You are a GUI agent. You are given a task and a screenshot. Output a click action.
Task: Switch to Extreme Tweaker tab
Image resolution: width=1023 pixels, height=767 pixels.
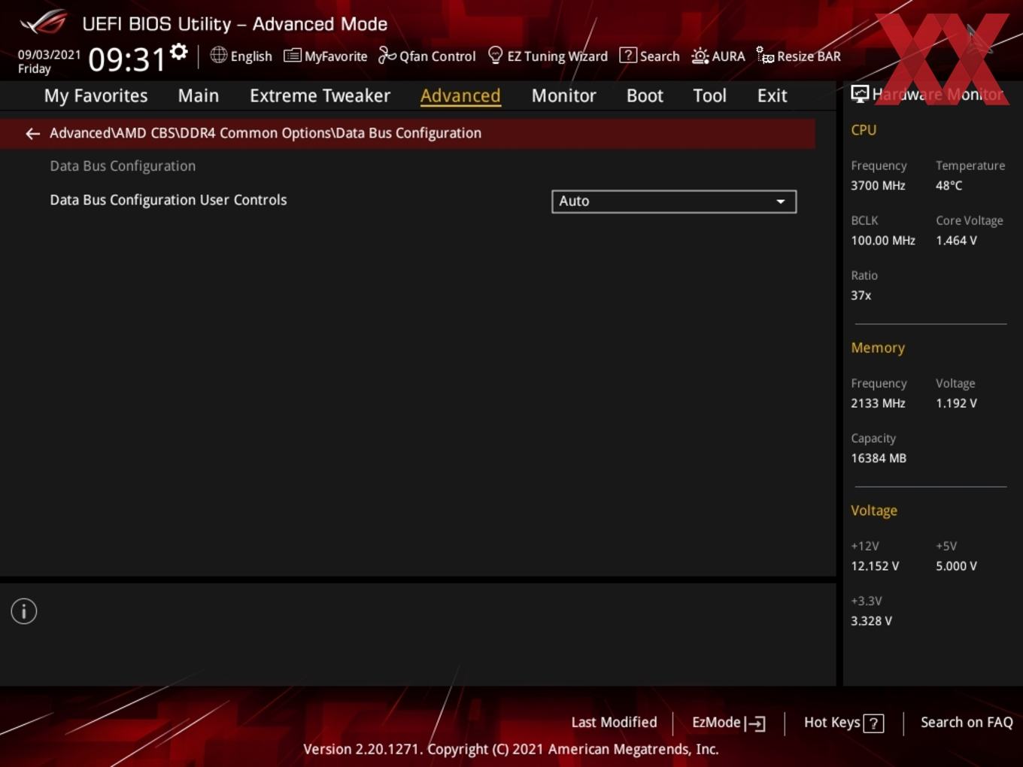pos(320,95)
